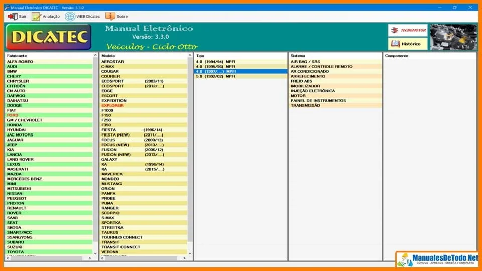The width and height of the screenshot is (482, 271).
Task: Select RENAULT manufacturer
Action: (x=49, y=208)
